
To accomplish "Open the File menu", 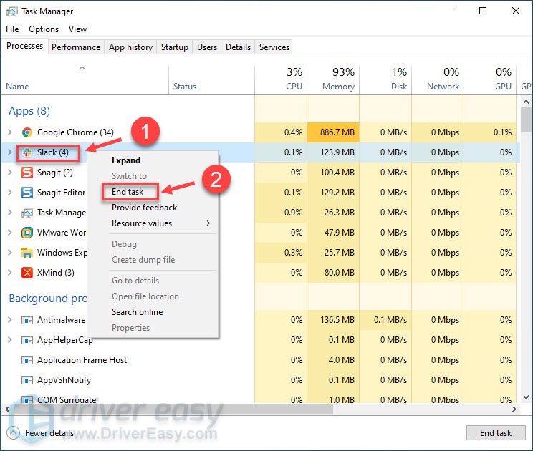I will [12, 29].
